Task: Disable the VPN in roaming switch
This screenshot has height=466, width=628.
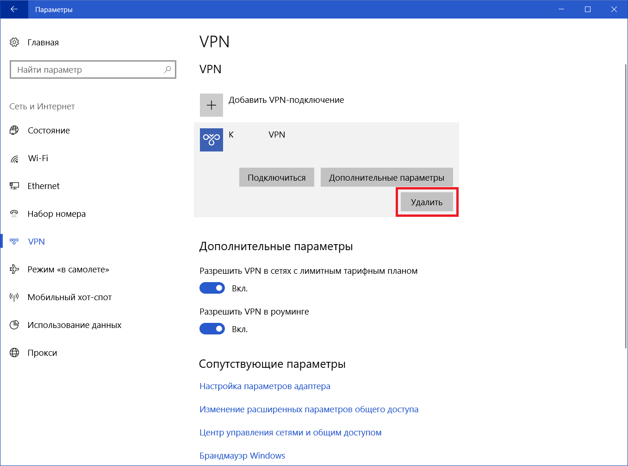Action: click(x=212, y=329)
